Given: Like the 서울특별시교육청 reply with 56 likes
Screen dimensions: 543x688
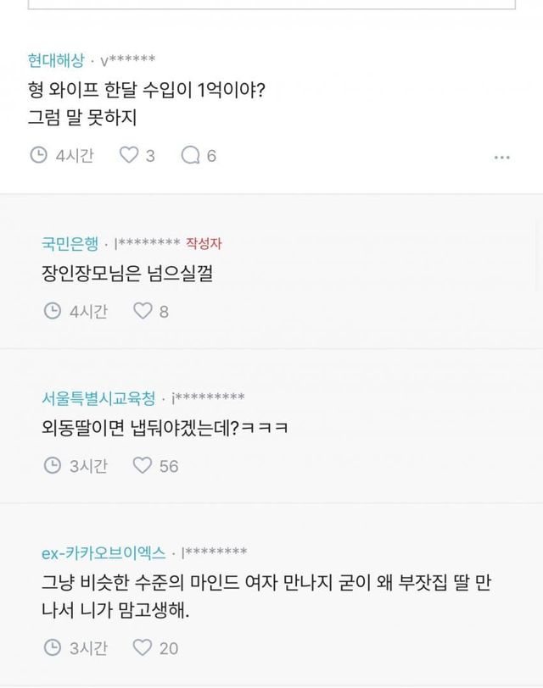Looking at the screenshot, I should [143, 465].
